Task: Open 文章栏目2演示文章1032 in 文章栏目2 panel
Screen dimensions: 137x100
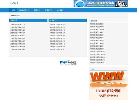Action: point(57,38)
